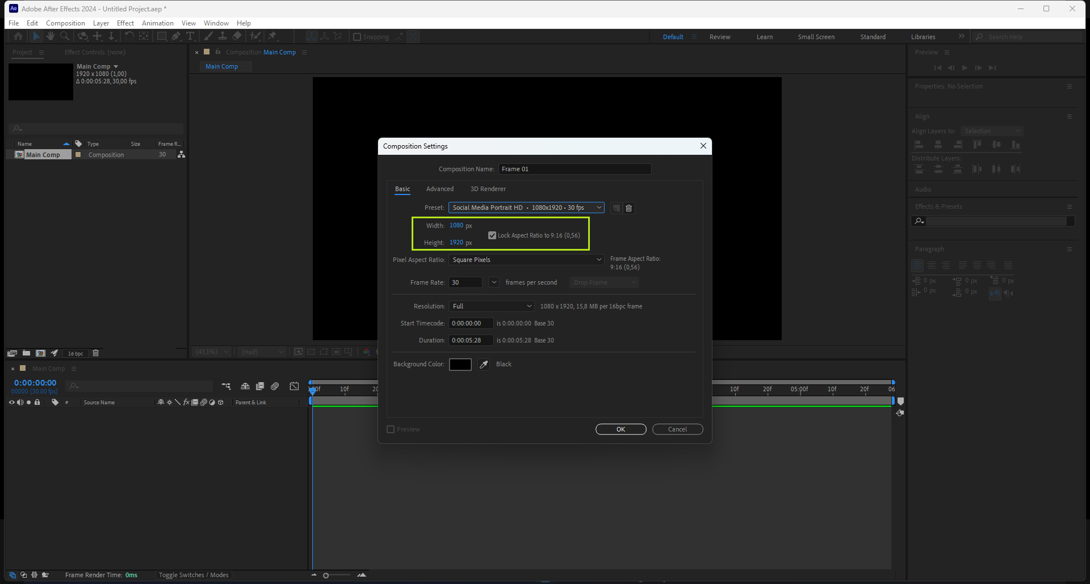Delete selected project item trash icon
Image resolution: width=1090 pixels, height=584 pixels.
[x=96, y=353]
